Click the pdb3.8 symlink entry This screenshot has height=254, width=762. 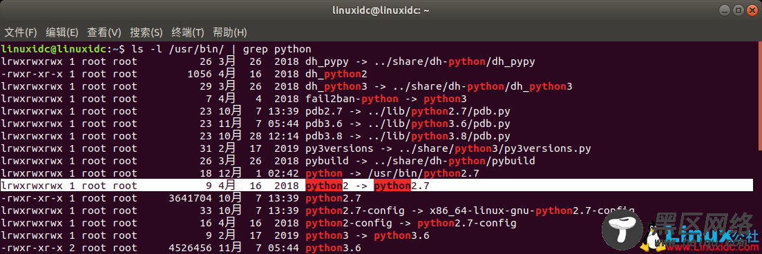pos(407,137)
